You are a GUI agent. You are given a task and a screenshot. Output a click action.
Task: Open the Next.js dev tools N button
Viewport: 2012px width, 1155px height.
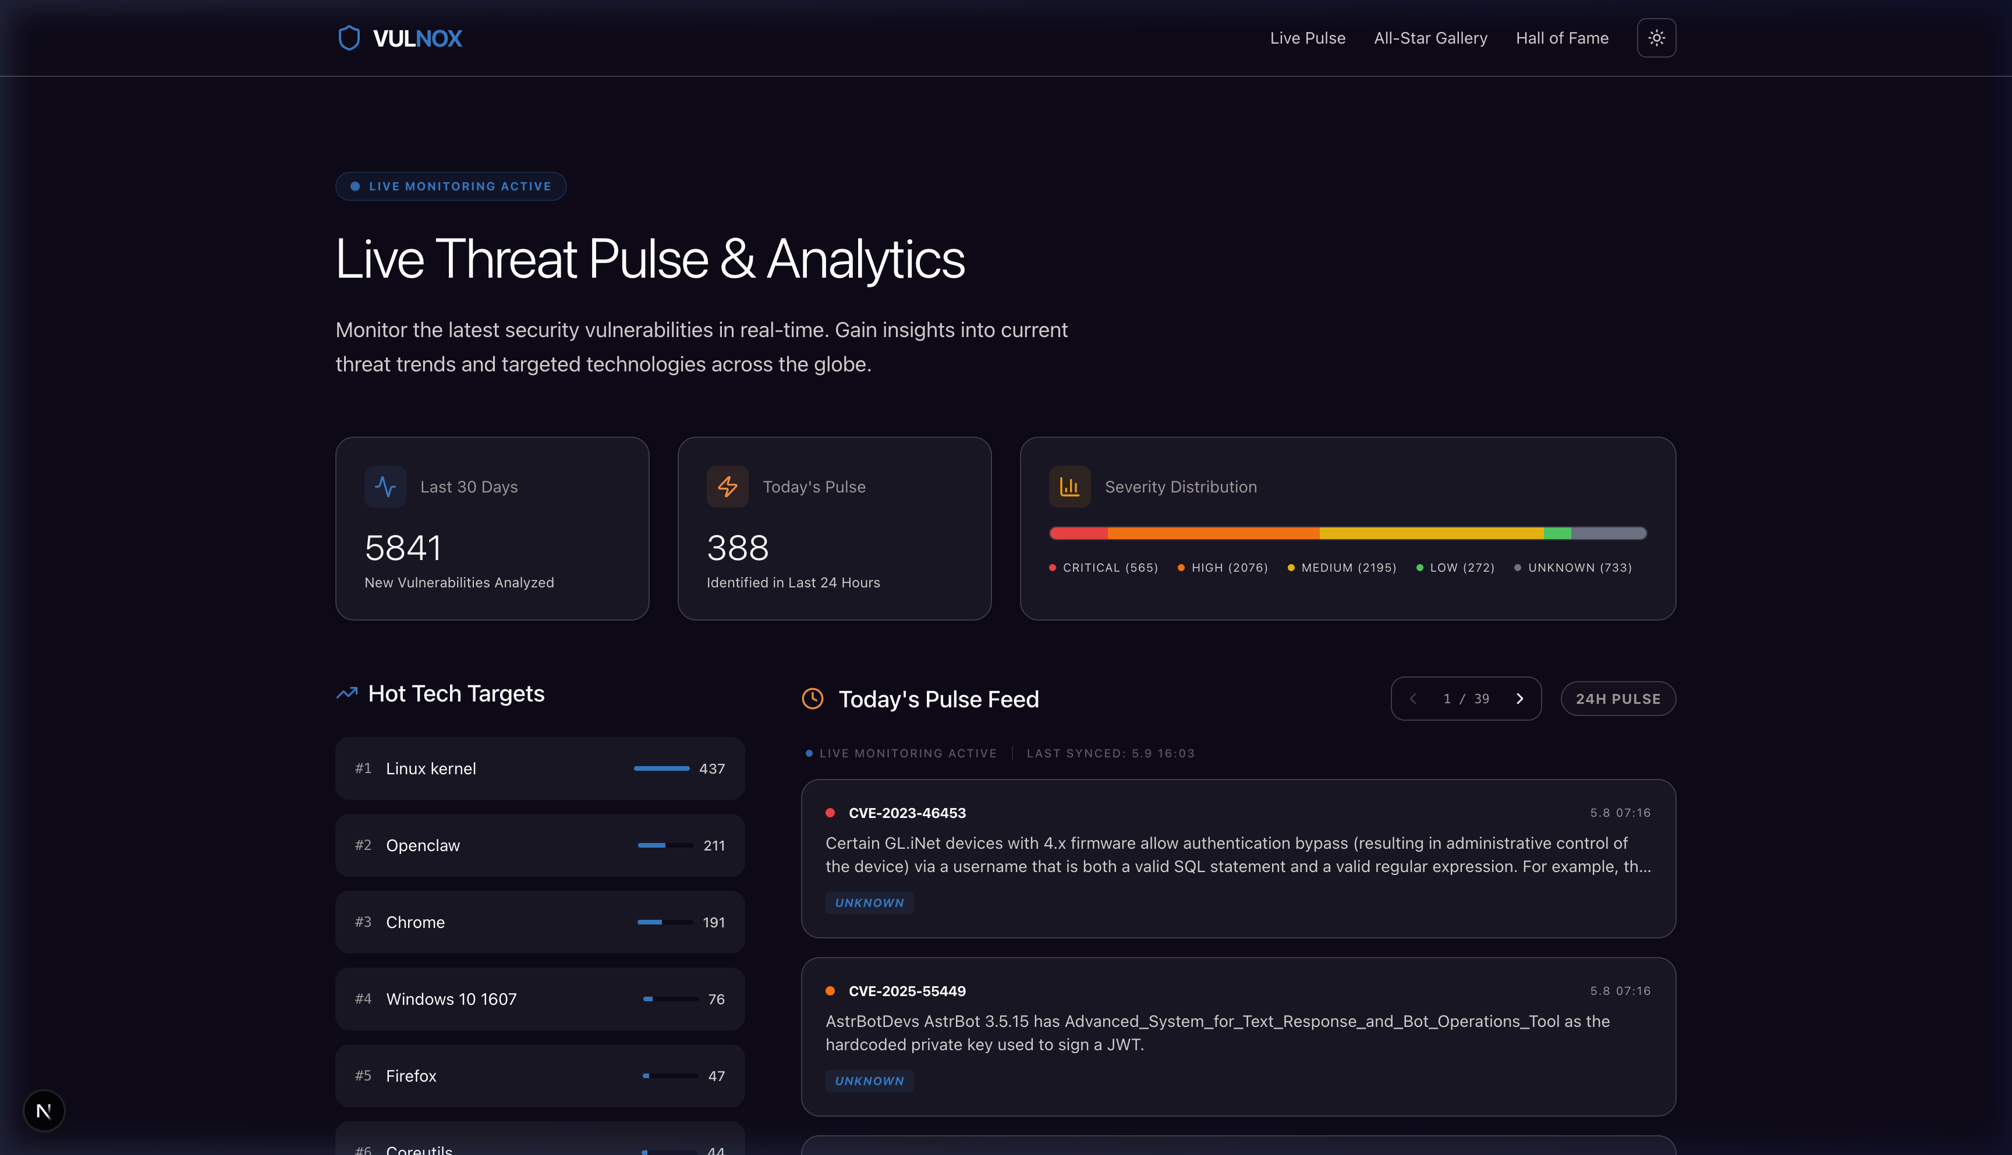click(x=44, y=1111)
